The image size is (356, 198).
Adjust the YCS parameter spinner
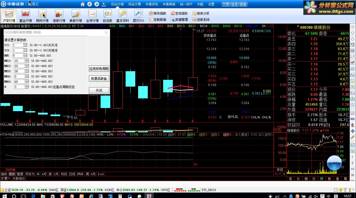25,45
